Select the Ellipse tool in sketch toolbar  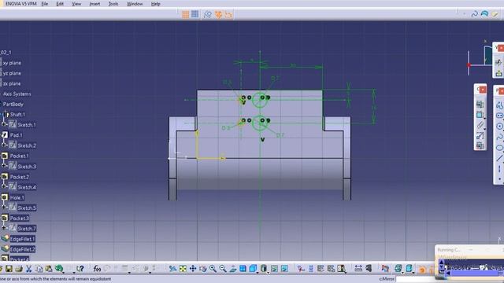click(x=499, y=148)
